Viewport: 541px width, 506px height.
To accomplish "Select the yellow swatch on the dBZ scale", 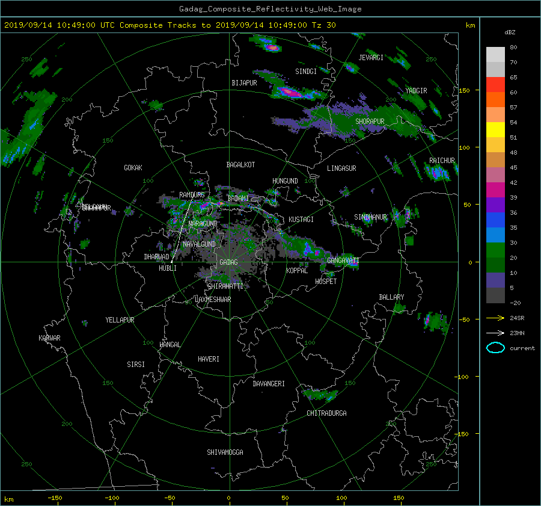I will (495, 129).
